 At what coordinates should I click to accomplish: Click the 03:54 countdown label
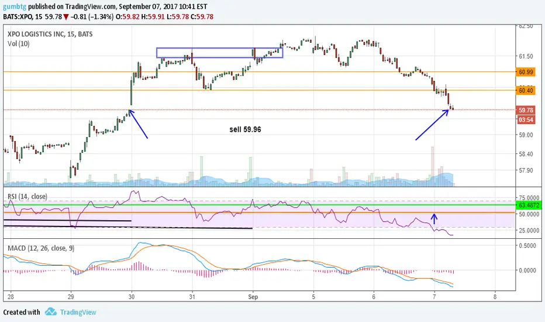(526, 120)
